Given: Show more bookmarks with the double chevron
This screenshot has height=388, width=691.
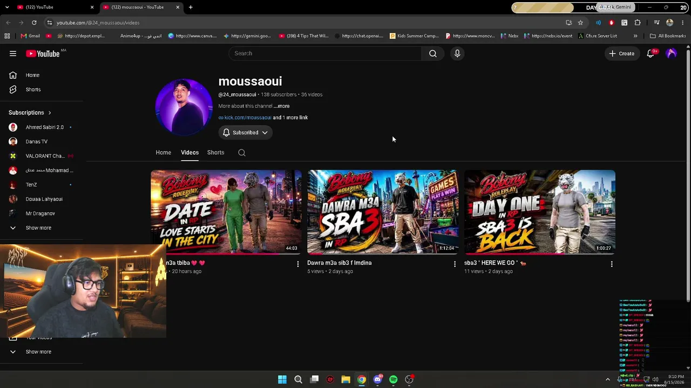Looking at the screenshot, I should pos(635,36).
